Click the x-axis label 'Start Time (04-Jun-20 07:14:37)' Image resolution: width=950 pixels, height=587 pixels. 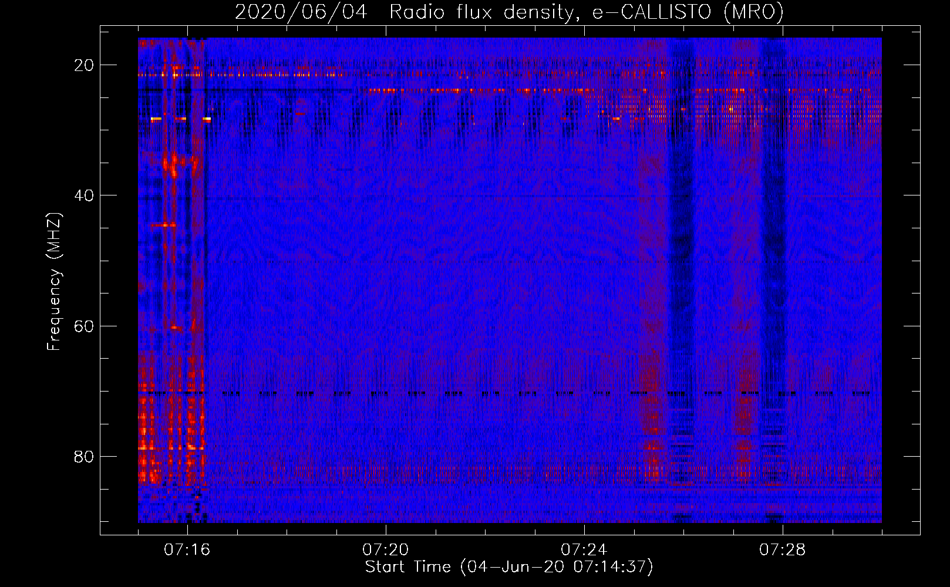pyautogui.click(x=509, y=567)
